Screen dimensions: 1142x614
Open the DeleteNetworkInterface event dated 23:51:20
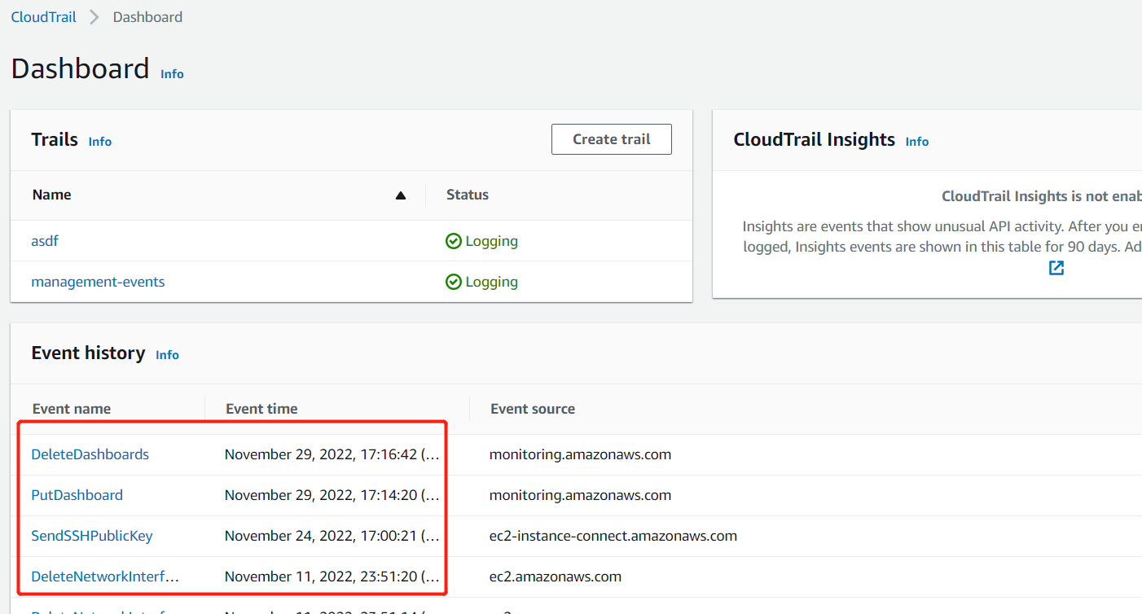[104, 577]
